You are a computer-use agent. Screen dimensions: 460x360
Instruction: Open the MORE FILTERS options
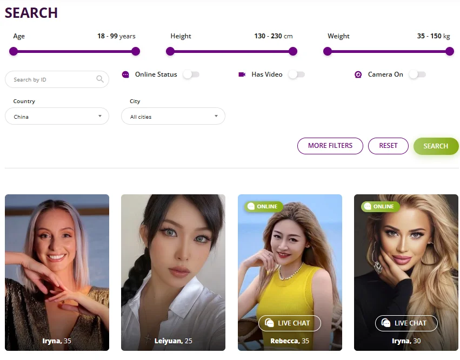330,146
